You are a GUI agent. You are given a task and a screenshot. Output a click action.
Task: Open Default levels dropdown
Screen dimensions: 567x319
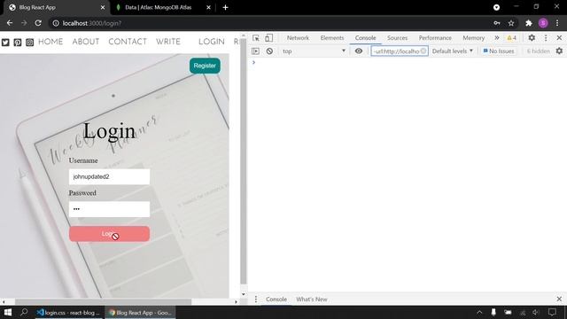tap(453, 51)
